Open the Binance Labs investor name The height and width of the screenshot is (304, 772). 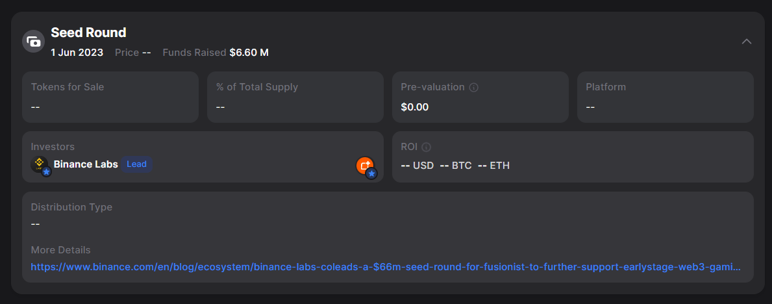point(86,164)
